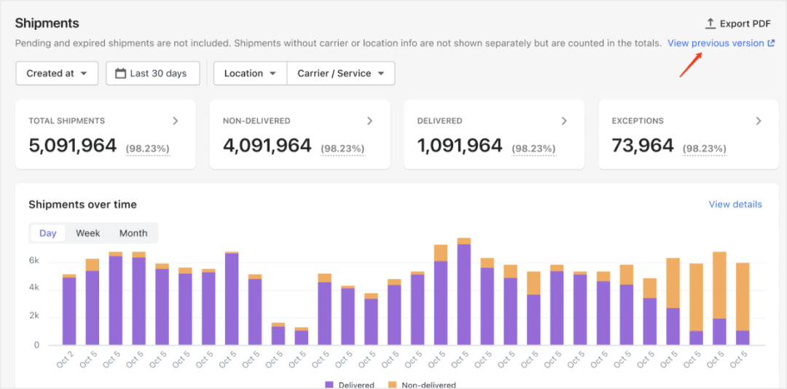The width and height of the screenshot is (787, 389).
Task: Select the Day tab
Action: tap(48, 233)
